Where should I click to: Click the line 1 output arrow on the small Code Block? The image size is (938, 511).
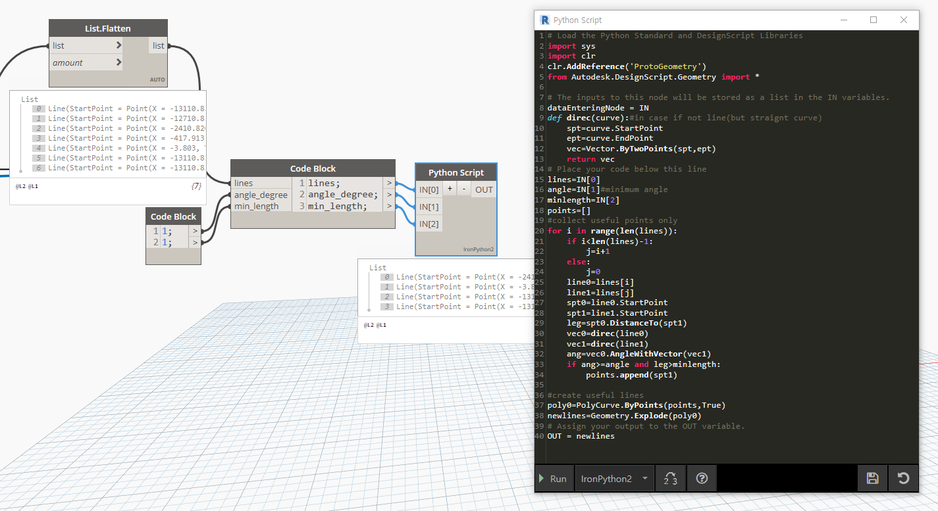[195, 231]
